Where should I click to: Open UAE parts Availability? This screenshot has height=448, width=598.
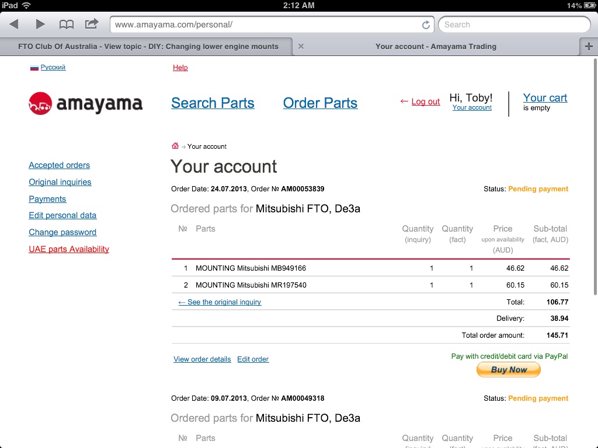(69, 249)
